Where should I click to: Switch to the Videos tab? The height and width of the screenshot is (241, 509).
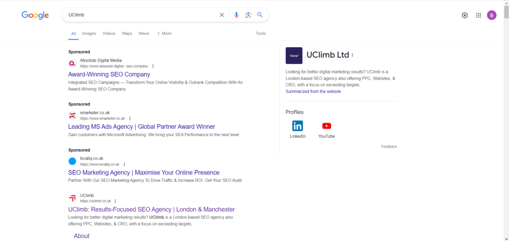pos(109,33)
